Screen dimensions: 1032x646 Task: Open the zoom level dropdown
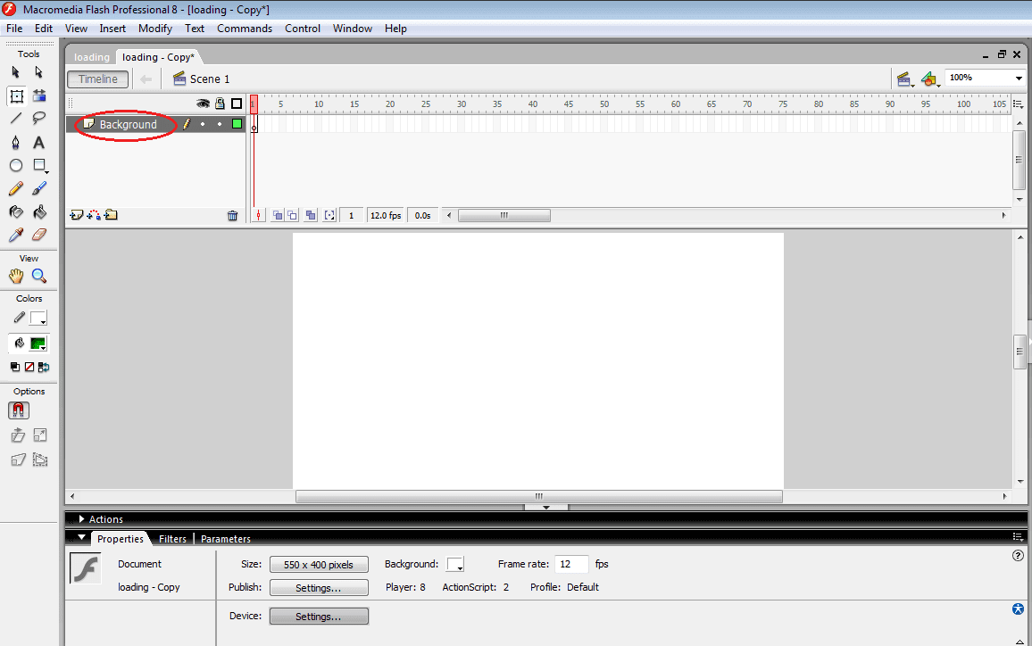pyautogui.click(x=1017, y=77)
